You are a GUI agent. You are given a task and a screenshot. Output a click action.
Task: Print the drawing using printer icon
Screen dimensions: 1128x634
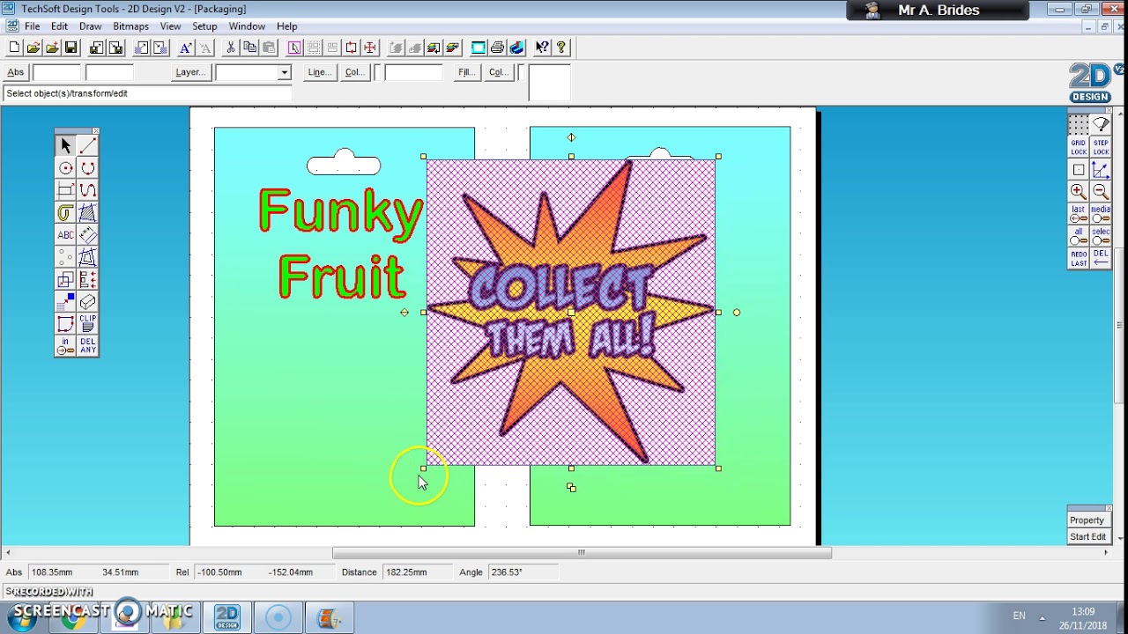coord(497,48)
